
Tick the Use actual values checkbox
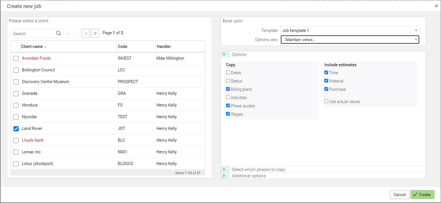[326, 101]
